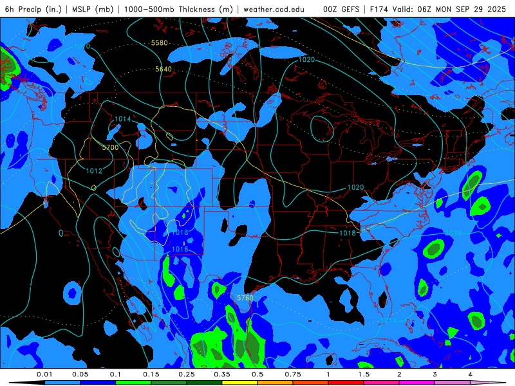Click the bright green 0.1 legend swatch
Viewport: 515px width, 386px height.
click(x=133, y=383)
